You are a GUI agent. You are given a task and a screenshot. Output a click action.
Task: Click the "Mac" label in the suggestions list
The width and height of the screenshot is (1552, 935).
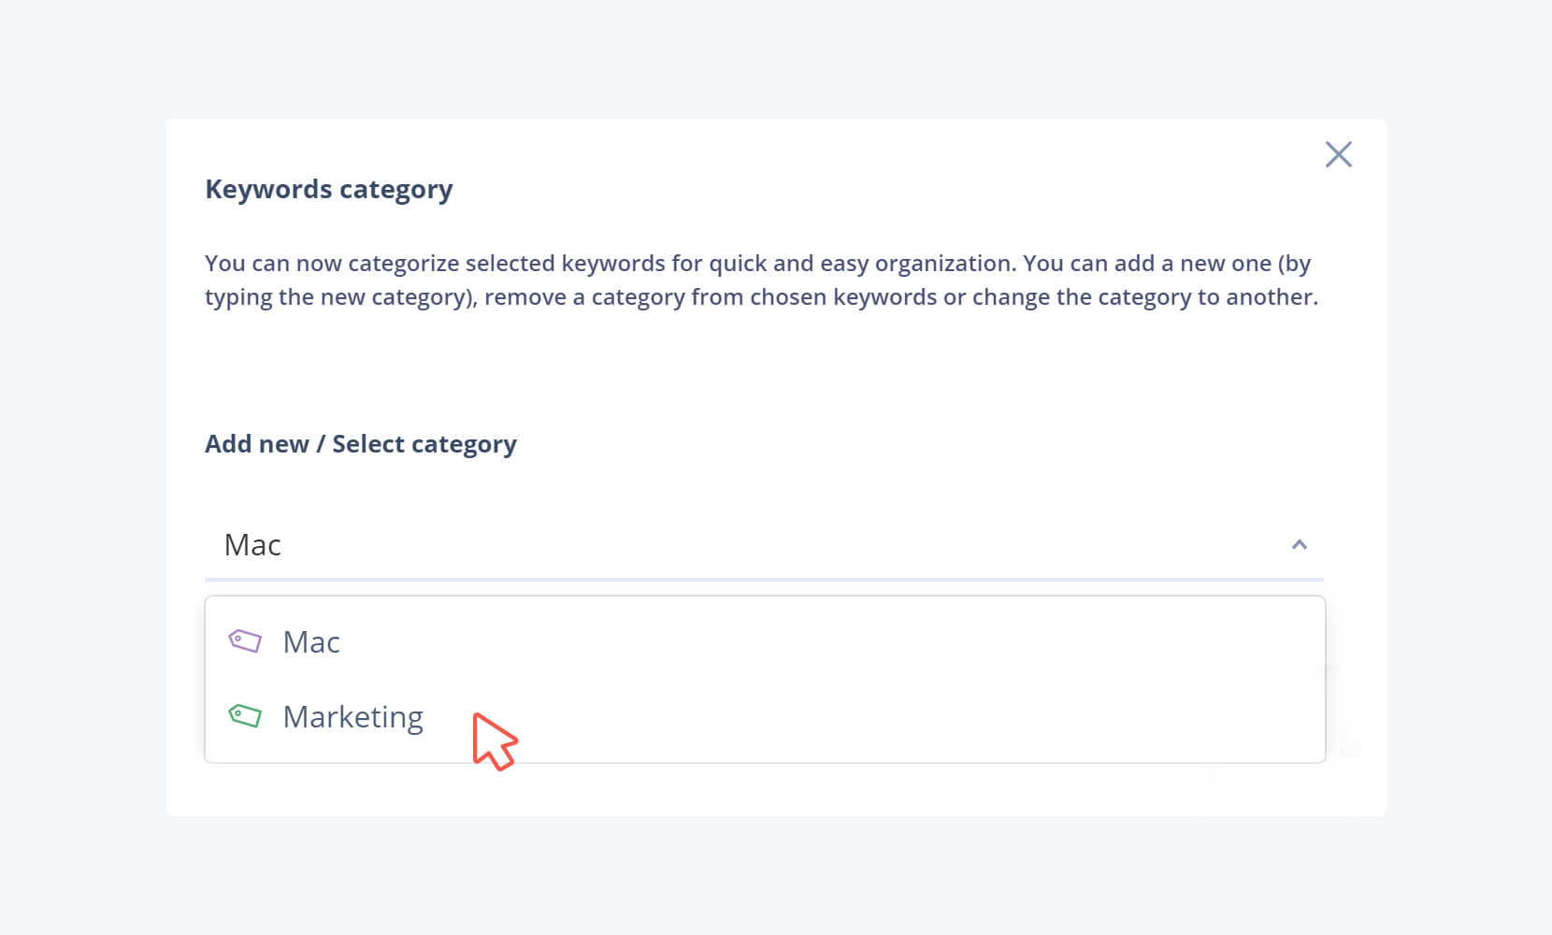[311, 642]
